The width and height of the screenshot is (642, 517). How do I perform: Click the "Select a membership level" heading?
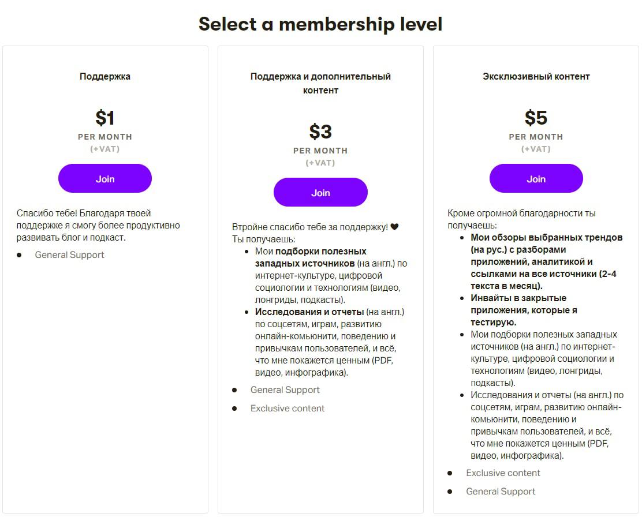point(320,24)
